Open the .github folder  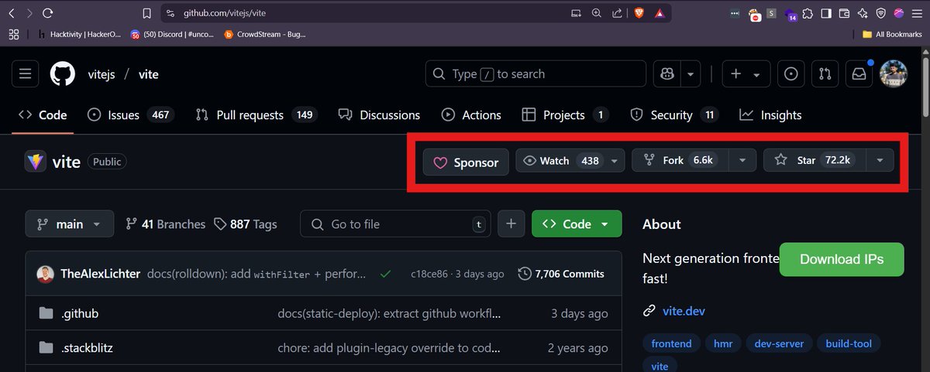pos(80,314)
